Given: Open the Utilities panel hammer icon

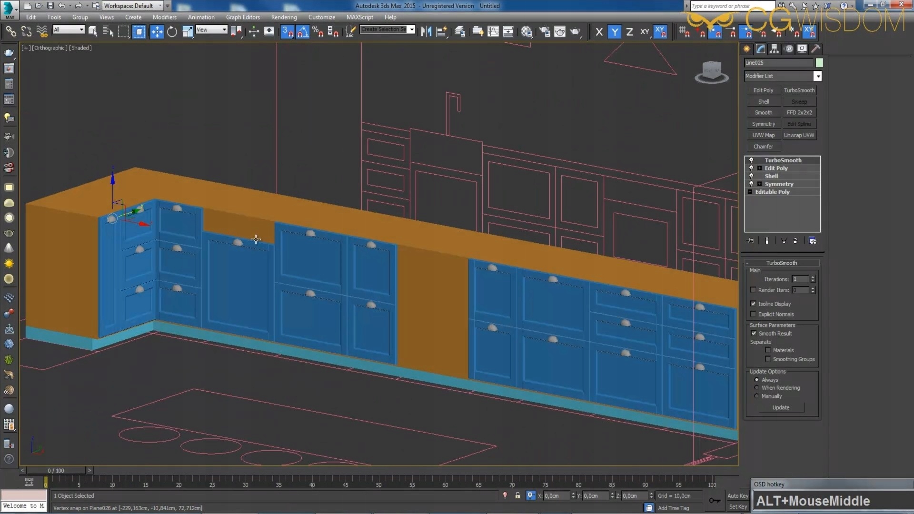Looking at the screenshot, I should pos(815,49).
